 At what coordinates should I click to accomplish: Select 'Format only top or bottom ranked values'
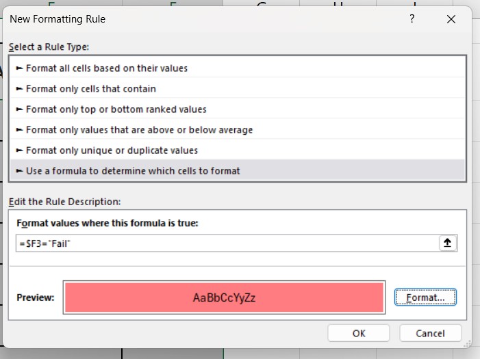(116, 109)
